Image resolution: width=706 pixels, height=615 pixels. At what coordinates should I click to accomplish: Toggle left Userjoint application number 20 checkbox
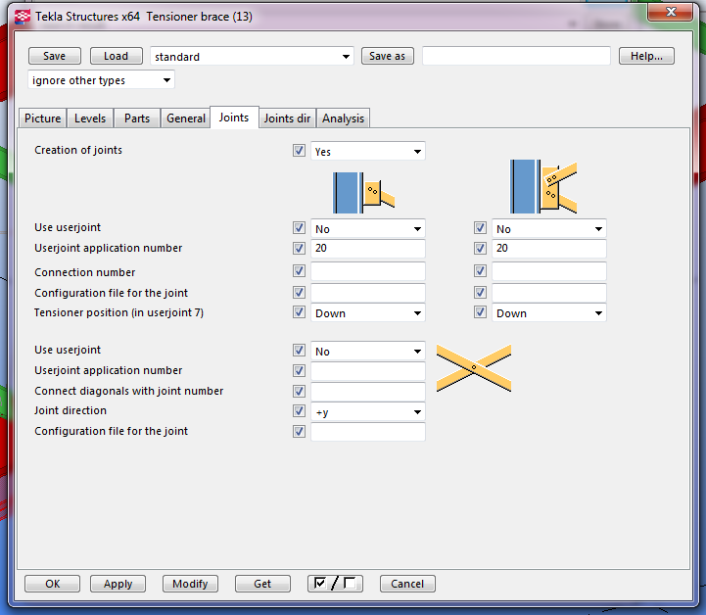(x=299, y=248)
